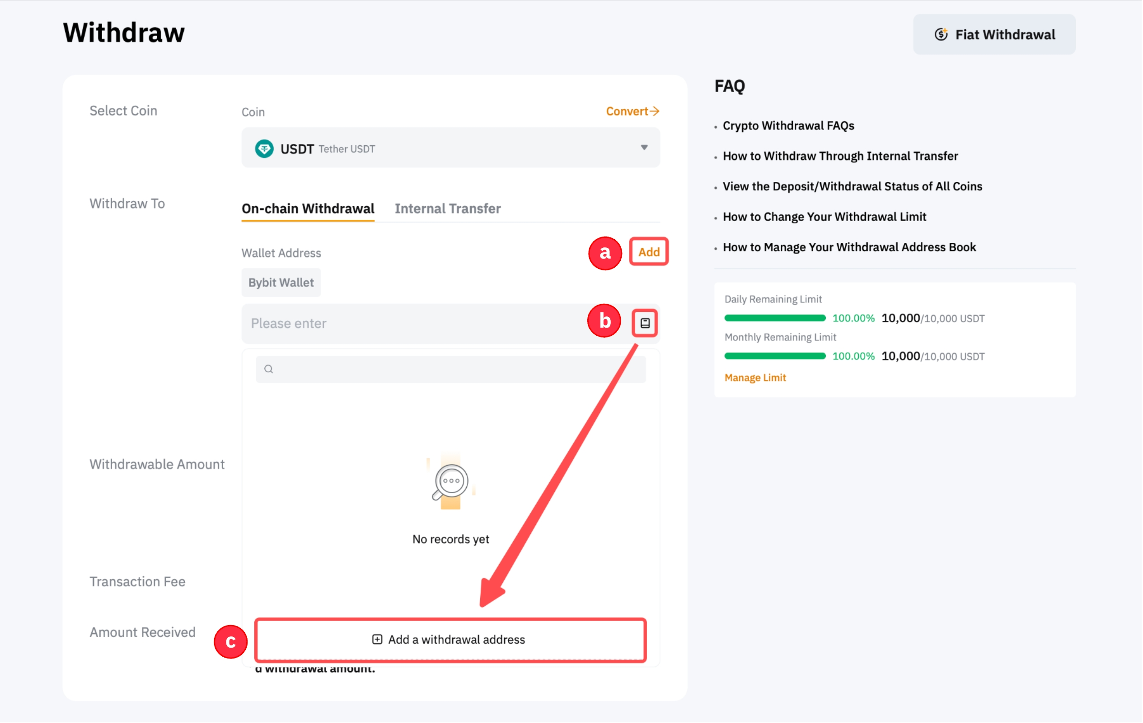
Task: Open How to Change Your Withdrawal Limit
Action: point(824,217)
